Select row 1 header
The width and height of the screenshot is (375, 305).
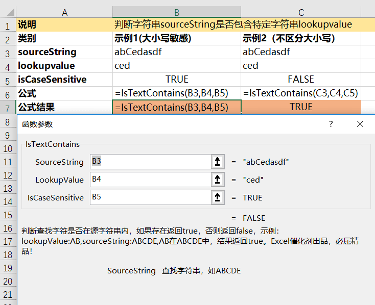click(8, 26)
